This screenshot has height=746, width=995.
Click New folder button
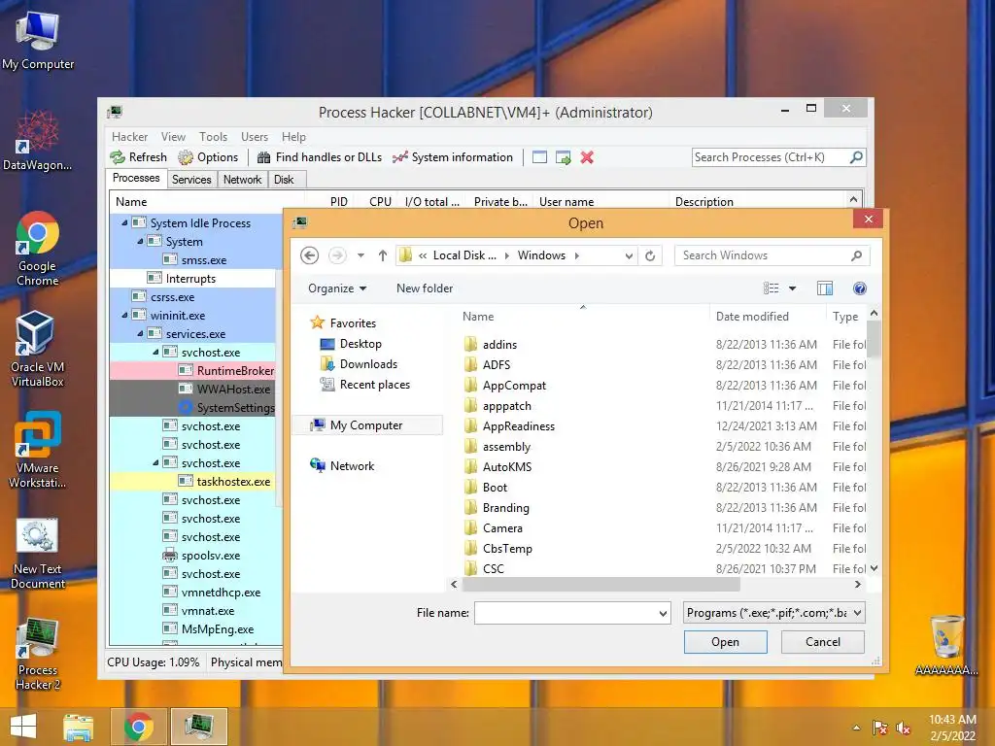coord(425,288)
